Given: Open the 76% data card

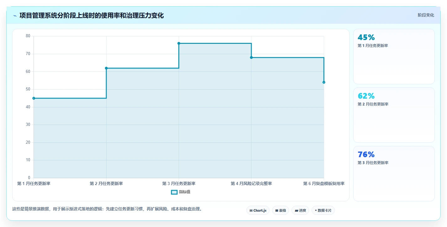Looking at the screenshot, I should point(394,173).
